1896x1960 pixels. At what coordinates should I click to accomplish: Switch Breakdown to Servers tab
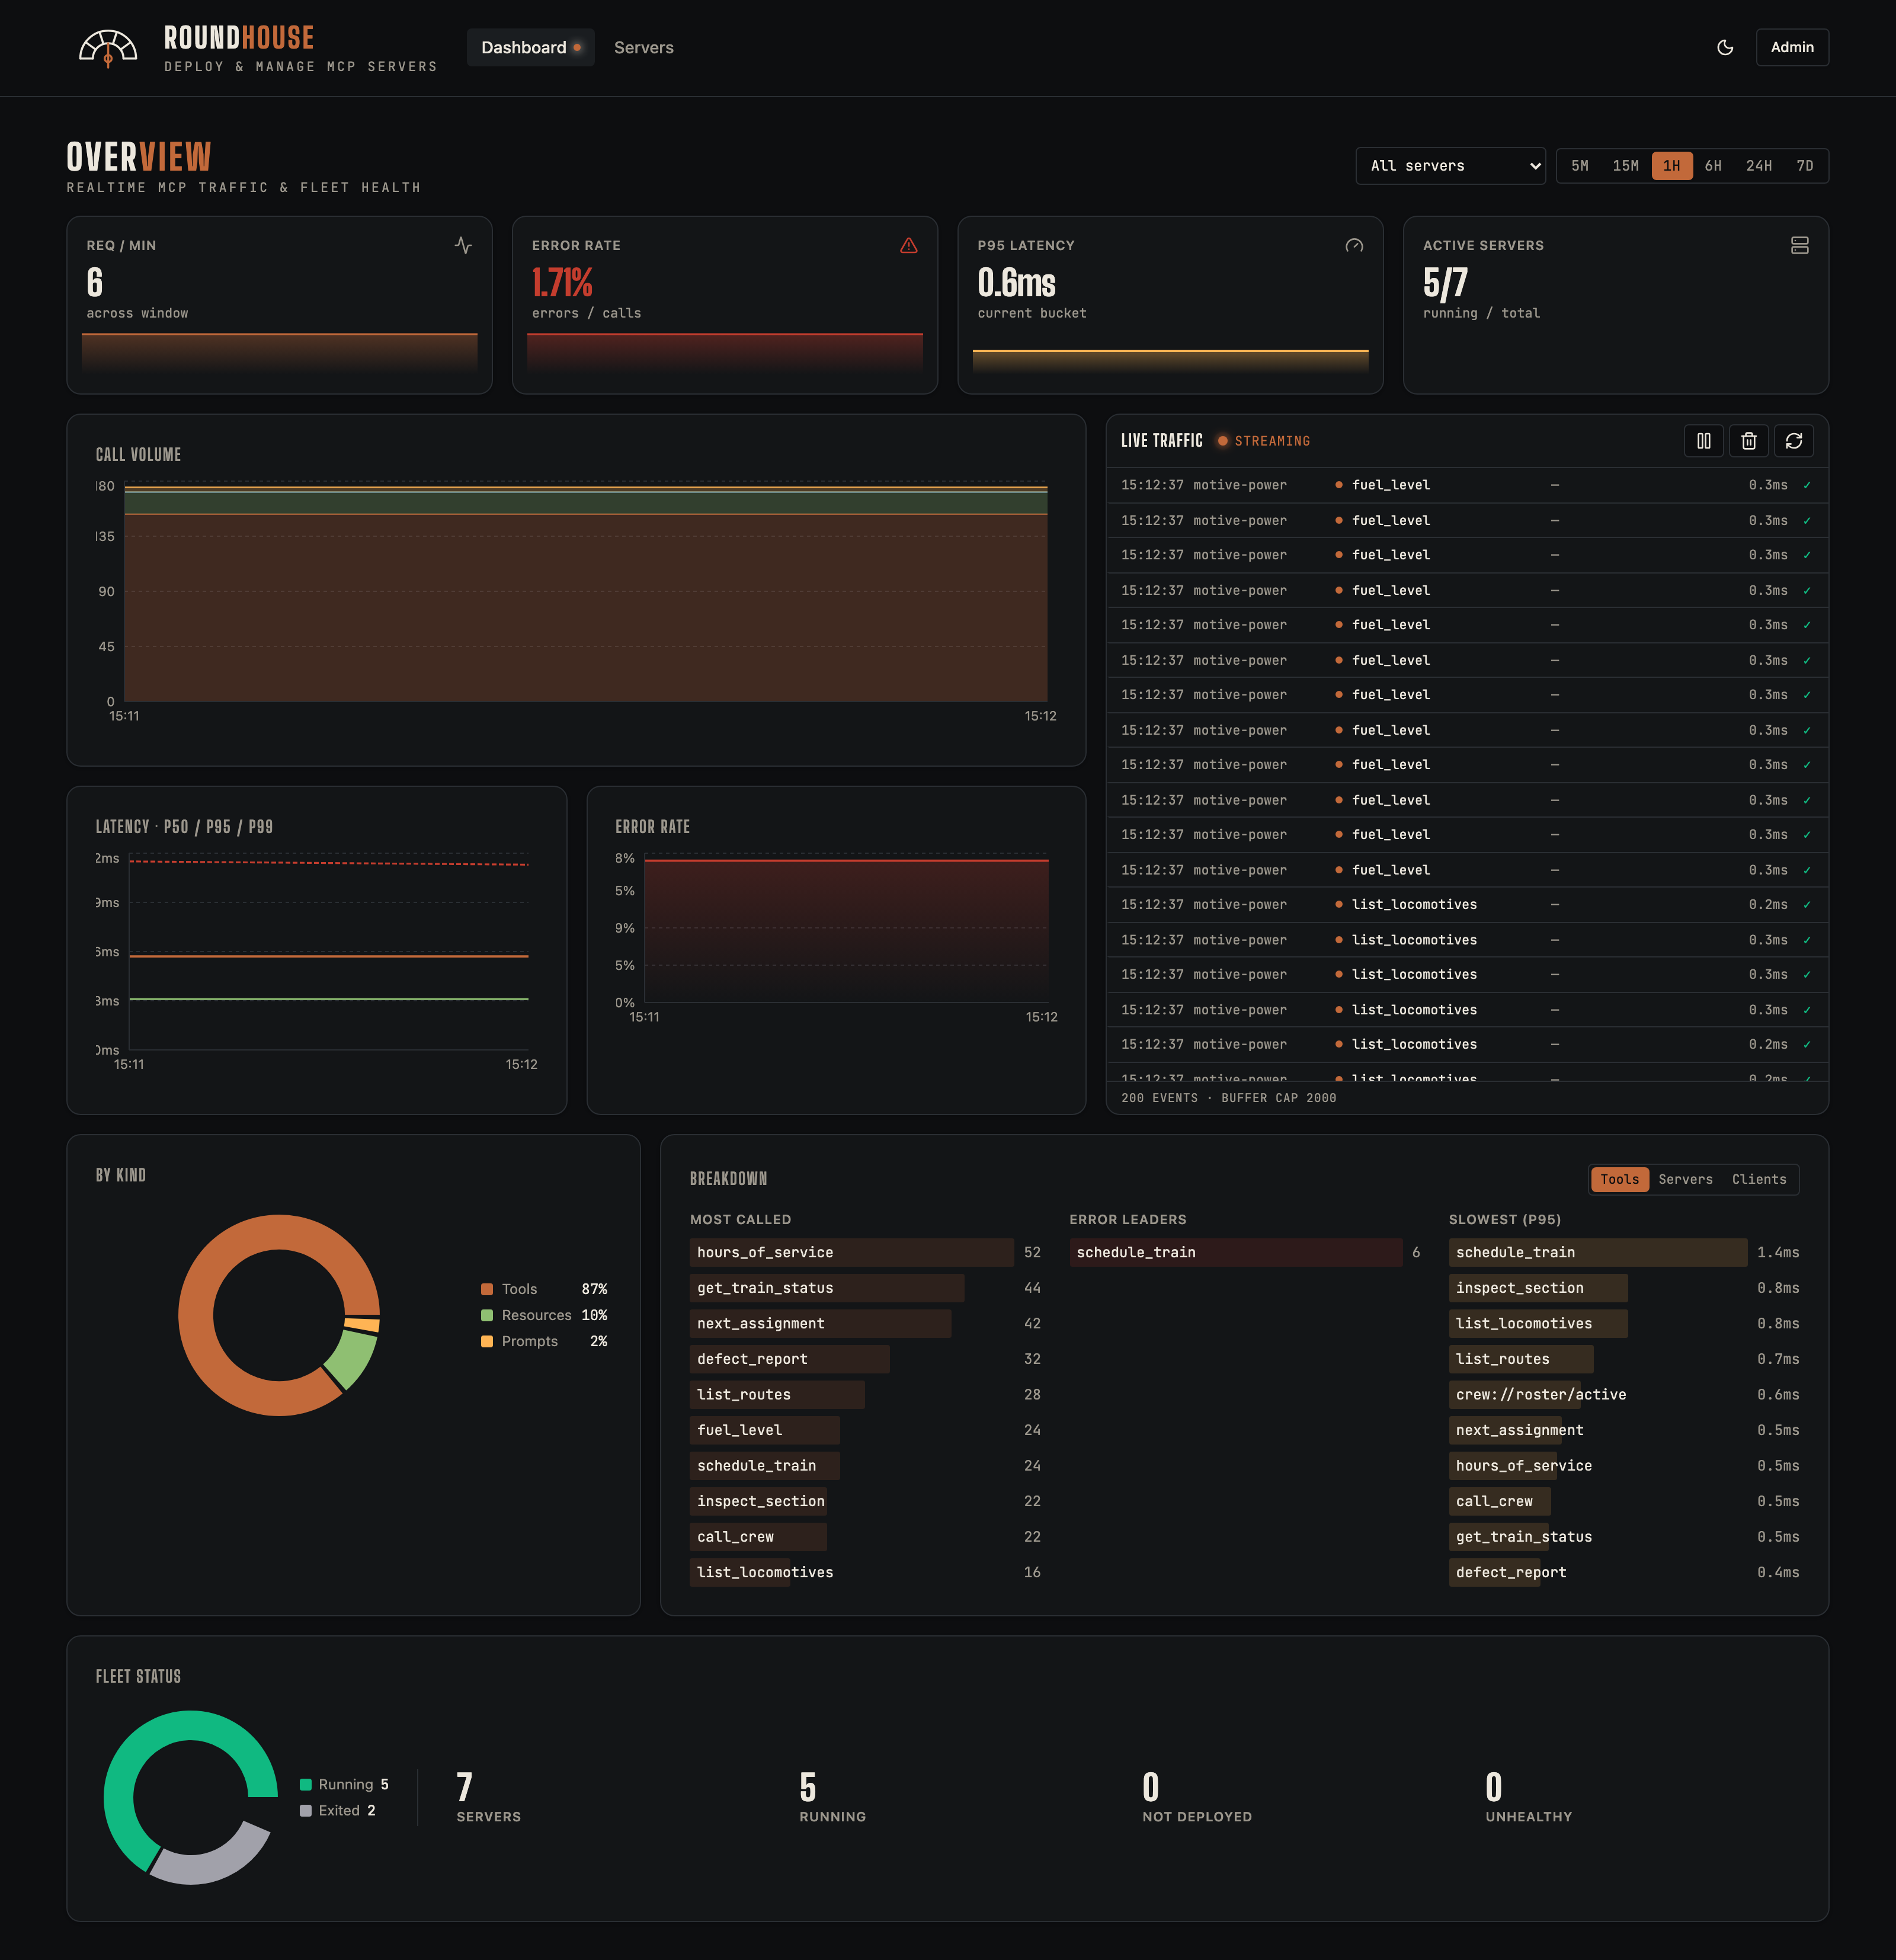click(x=1686, y=1179)
